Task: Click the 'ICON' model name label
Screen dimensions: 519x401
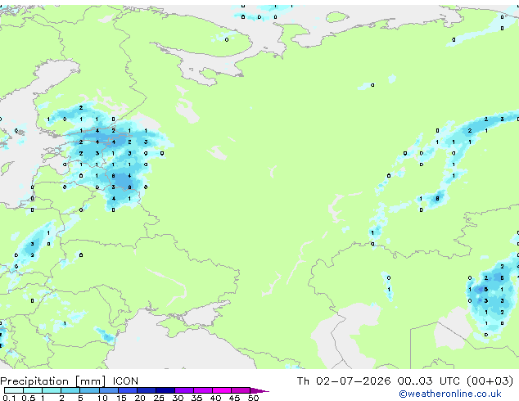Action: [x=125, y=381]
